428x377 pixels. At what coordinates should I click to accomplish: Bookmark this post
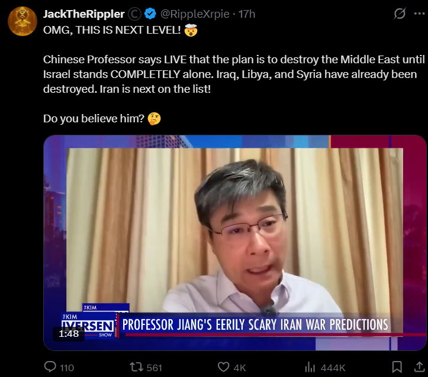397,367
